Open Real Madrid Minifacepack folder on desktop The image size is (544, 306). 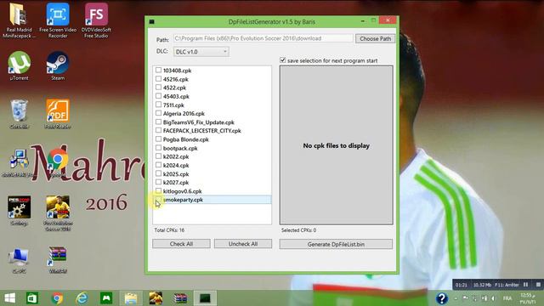click(19, 20)
